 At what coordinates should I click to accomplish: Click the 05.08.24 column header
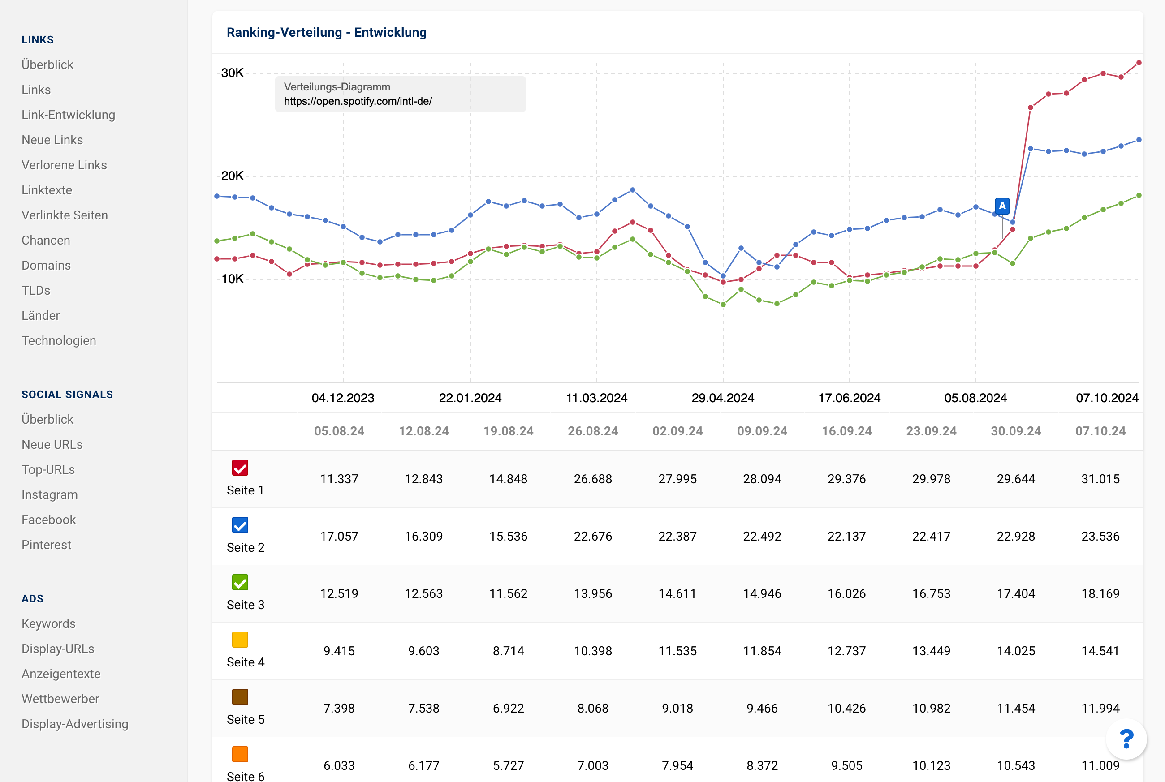coord(339,431)
